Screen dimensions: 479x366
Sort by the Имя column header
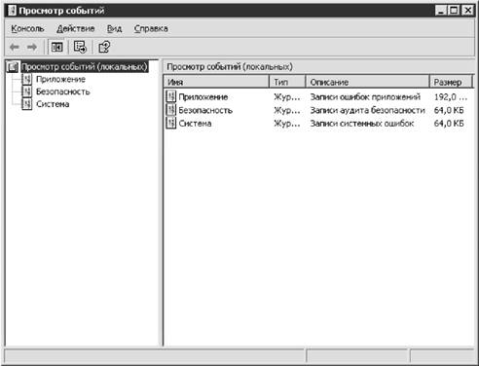coord(216,82)
